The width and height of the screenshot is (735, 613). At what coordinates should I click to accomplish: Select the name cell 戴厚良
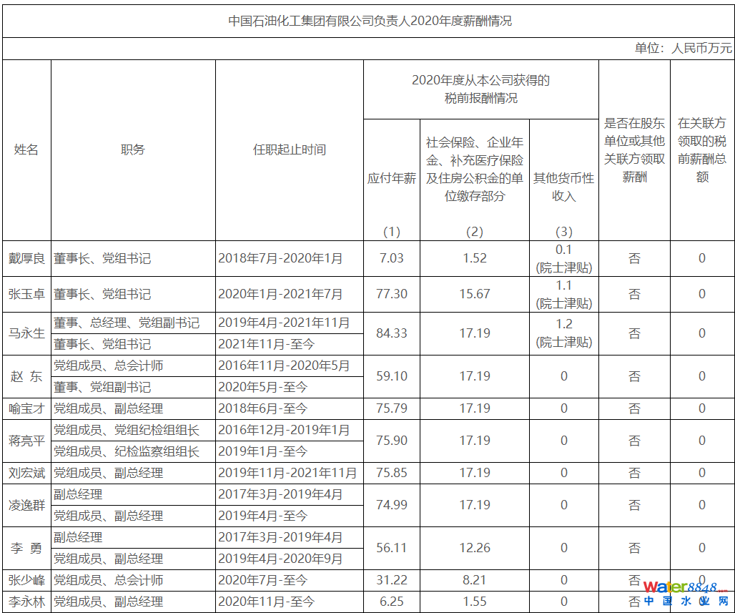pyautogui.click(x=26, y=258)
